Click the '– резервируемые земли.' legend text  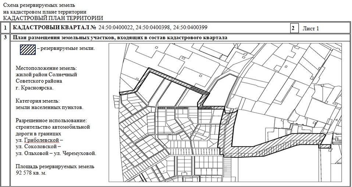pos(66,48)
